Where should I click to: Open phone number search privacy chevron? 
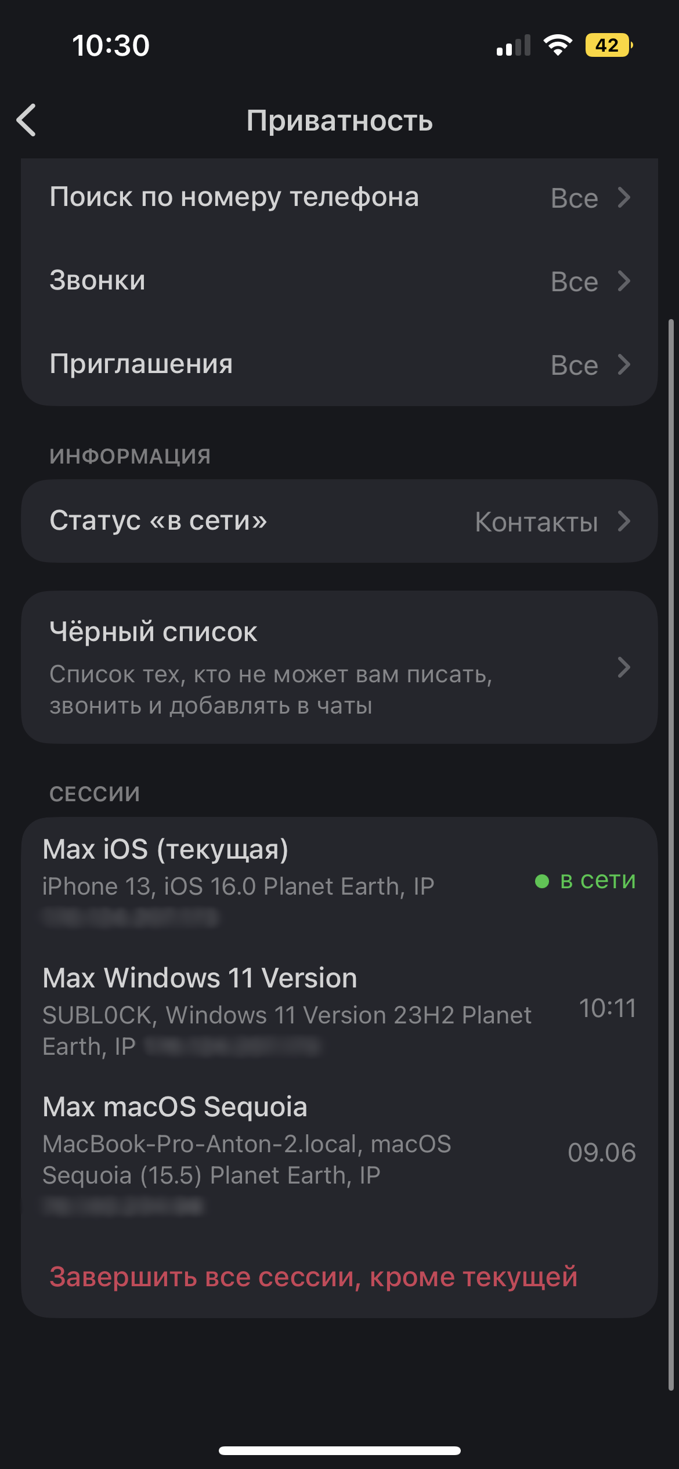[x=624, y=198]
